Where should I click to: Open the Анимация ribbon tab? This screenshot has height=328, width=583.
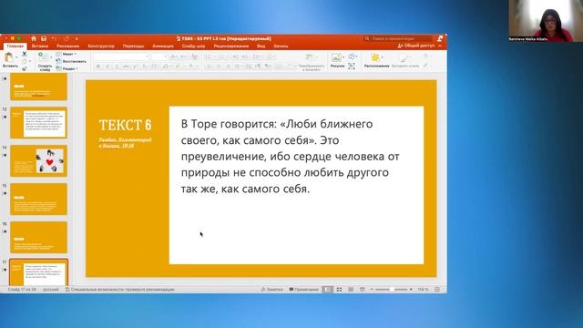[163, 46]
